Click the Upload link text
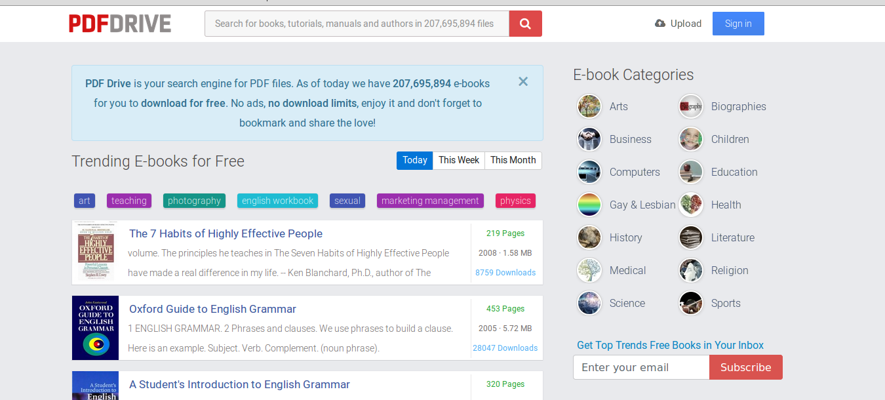The width and height of the screenshot is (885, 400). (686, 24)
